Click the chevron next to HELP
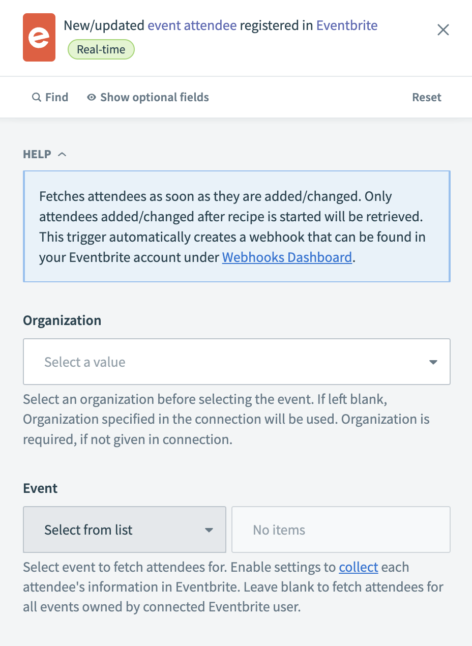The width and height of the screenshot is (472, 646). click(x=62, y=154)
